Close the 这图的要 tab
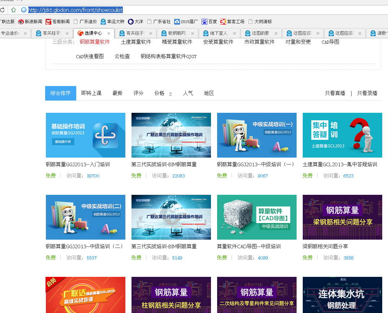Screen dimensions: 388x313 tap(276, 33)
